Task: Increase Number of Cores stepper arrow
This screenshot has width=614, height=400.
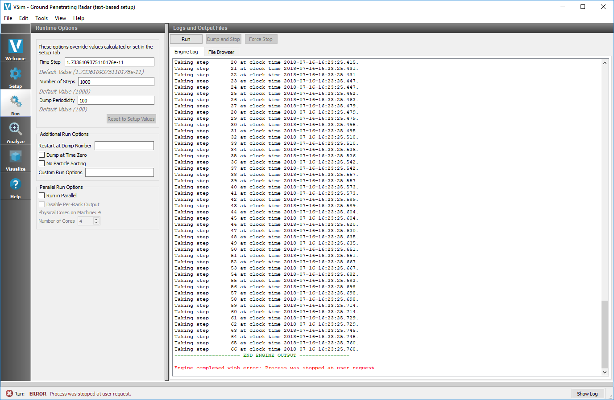Action: coord(96,219)
